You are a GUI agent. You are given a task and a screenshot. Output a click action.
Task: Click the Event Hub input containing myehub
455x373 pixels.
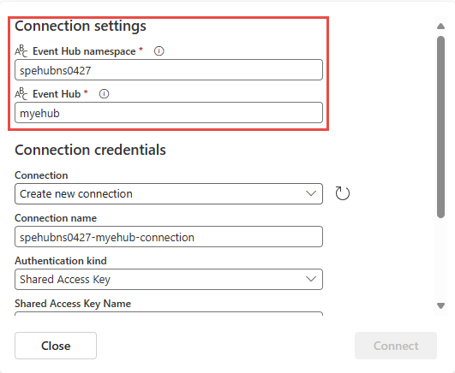[x=169, y=112]
